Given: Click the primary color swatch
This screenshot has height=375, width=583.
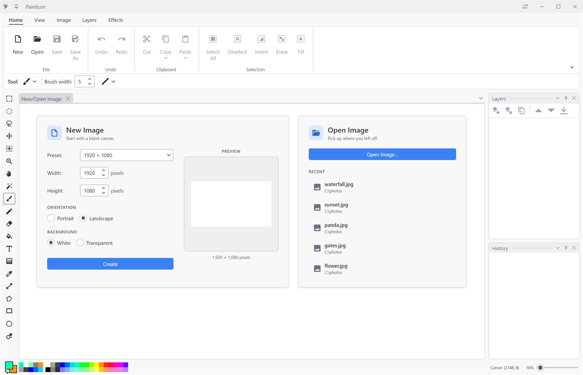Looking at the screenshot, I should [9, 366].
